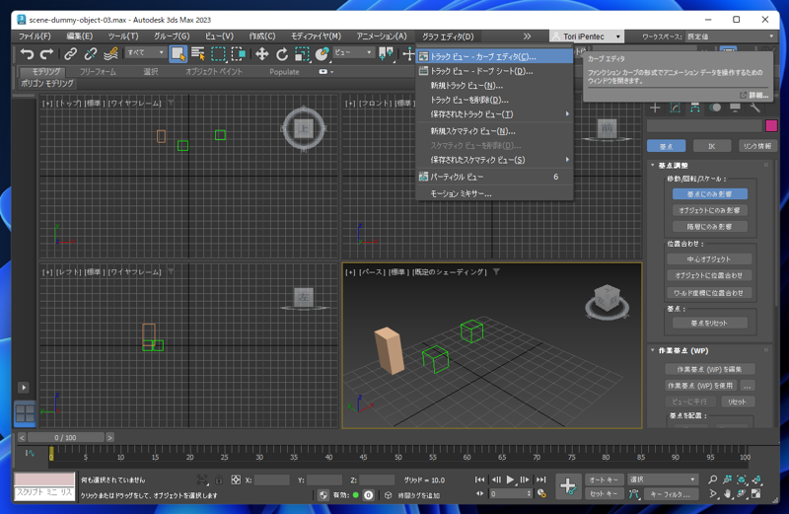The width and height of the screenshot is (789, 514).
Task: Open the Create tab plus icon
Action: pyautogui.click(x=655, y=108)
